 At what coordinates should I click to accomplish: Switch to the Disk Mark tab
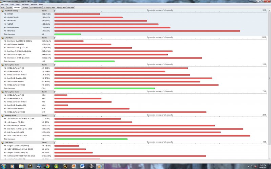coord(71,7)
